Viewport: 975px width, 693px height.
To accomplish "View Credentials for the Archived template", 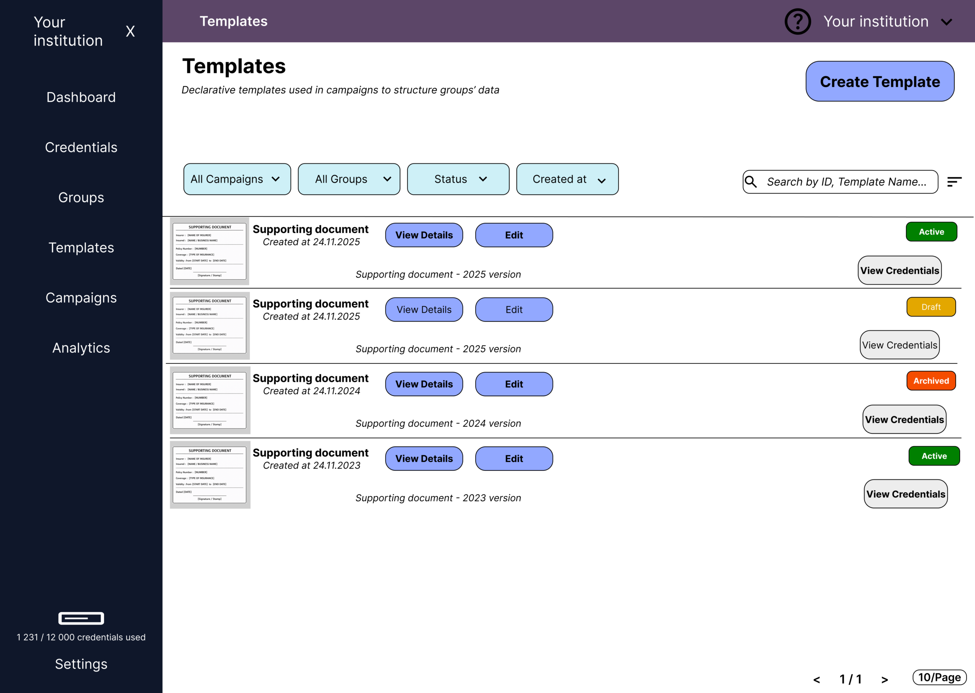I will 904,419.
